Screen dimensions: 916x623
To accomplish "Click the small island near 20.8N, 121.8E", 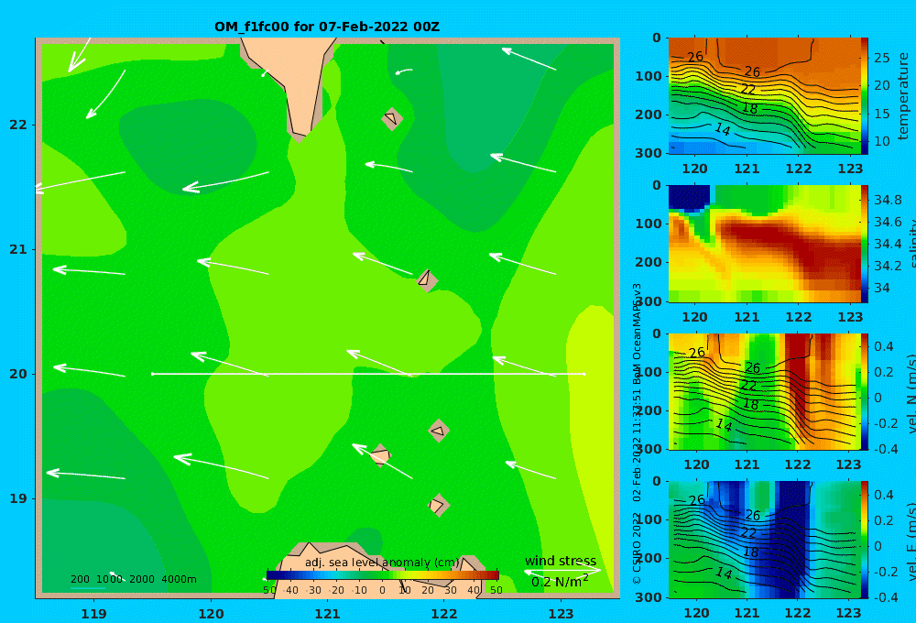I will (x=427, y=280).
